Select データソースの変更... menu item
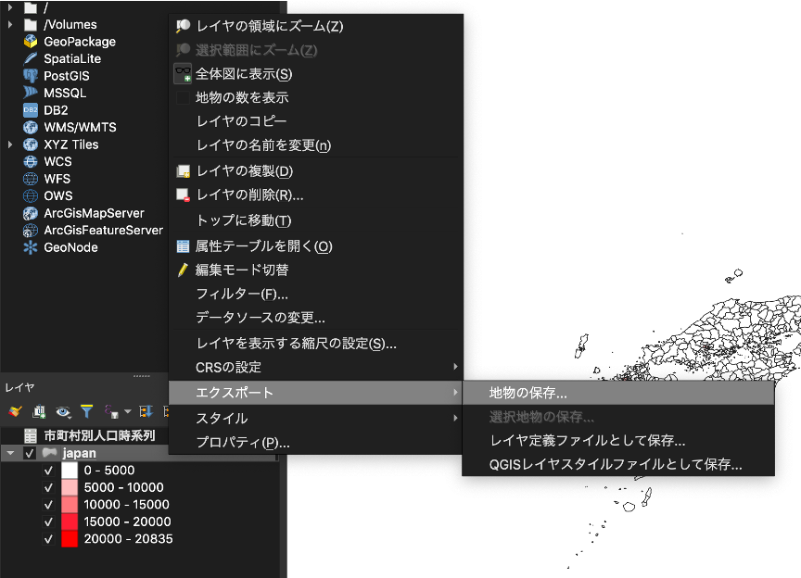This screenshot has height=578, width=801. pyautogui.click(x=316, y=318)
